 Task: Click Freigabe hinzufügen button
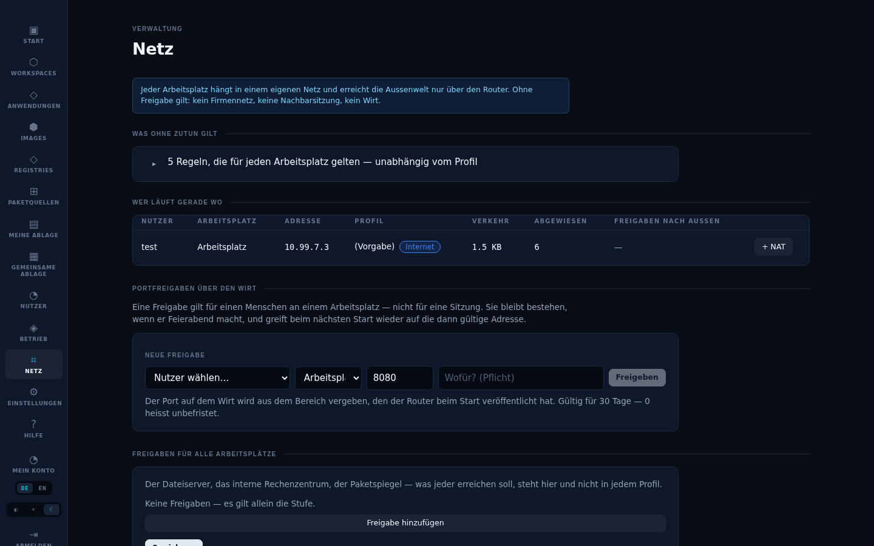pos(405,523)
